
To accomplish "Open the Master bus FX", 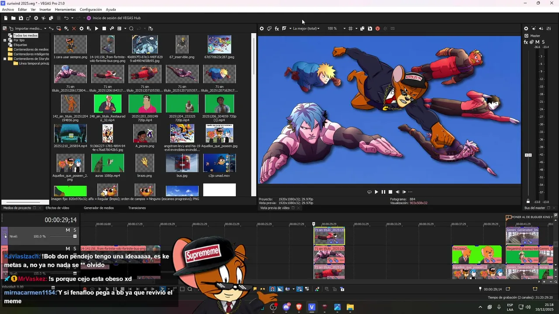I will [526, 42].
